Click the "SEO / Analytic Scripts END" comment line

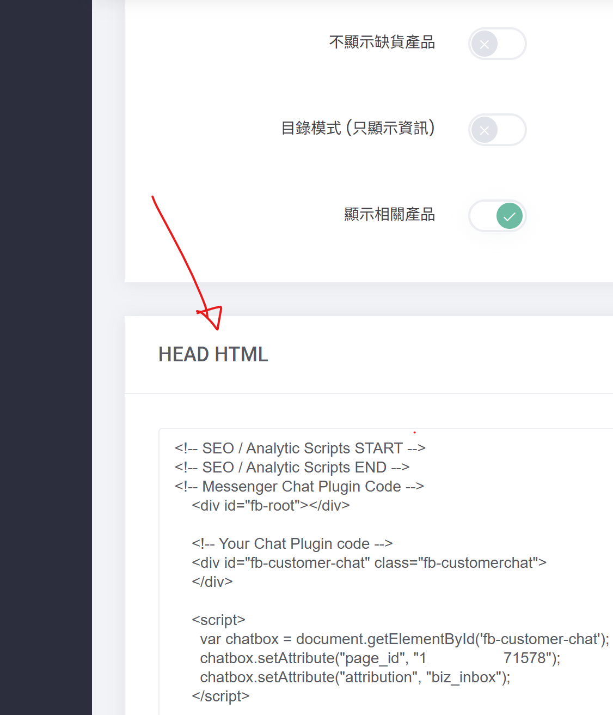tap(292, 467)
